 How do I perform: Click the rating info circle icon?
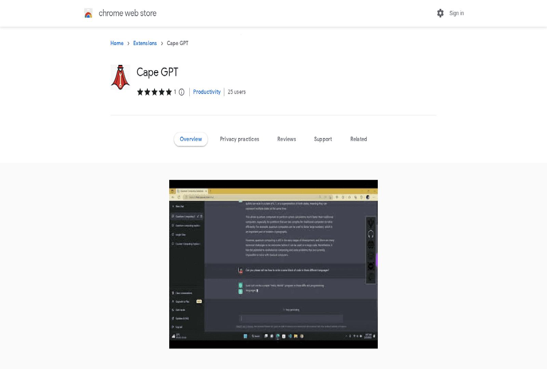pyautogui.click(x=182, y=92)
